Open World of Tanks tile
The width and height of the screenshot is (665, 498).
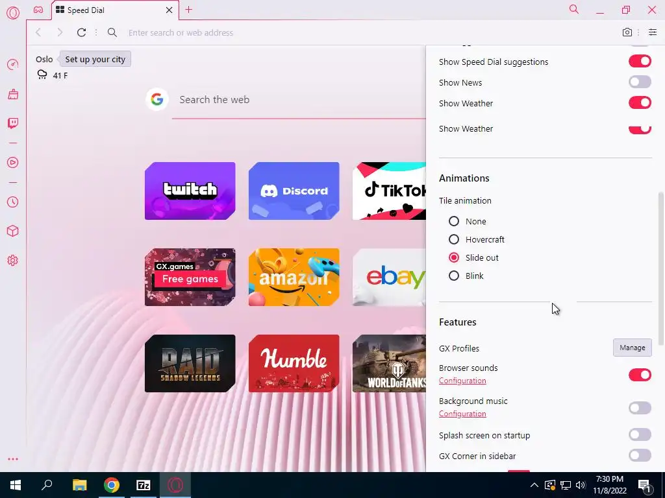pos(389,363)
